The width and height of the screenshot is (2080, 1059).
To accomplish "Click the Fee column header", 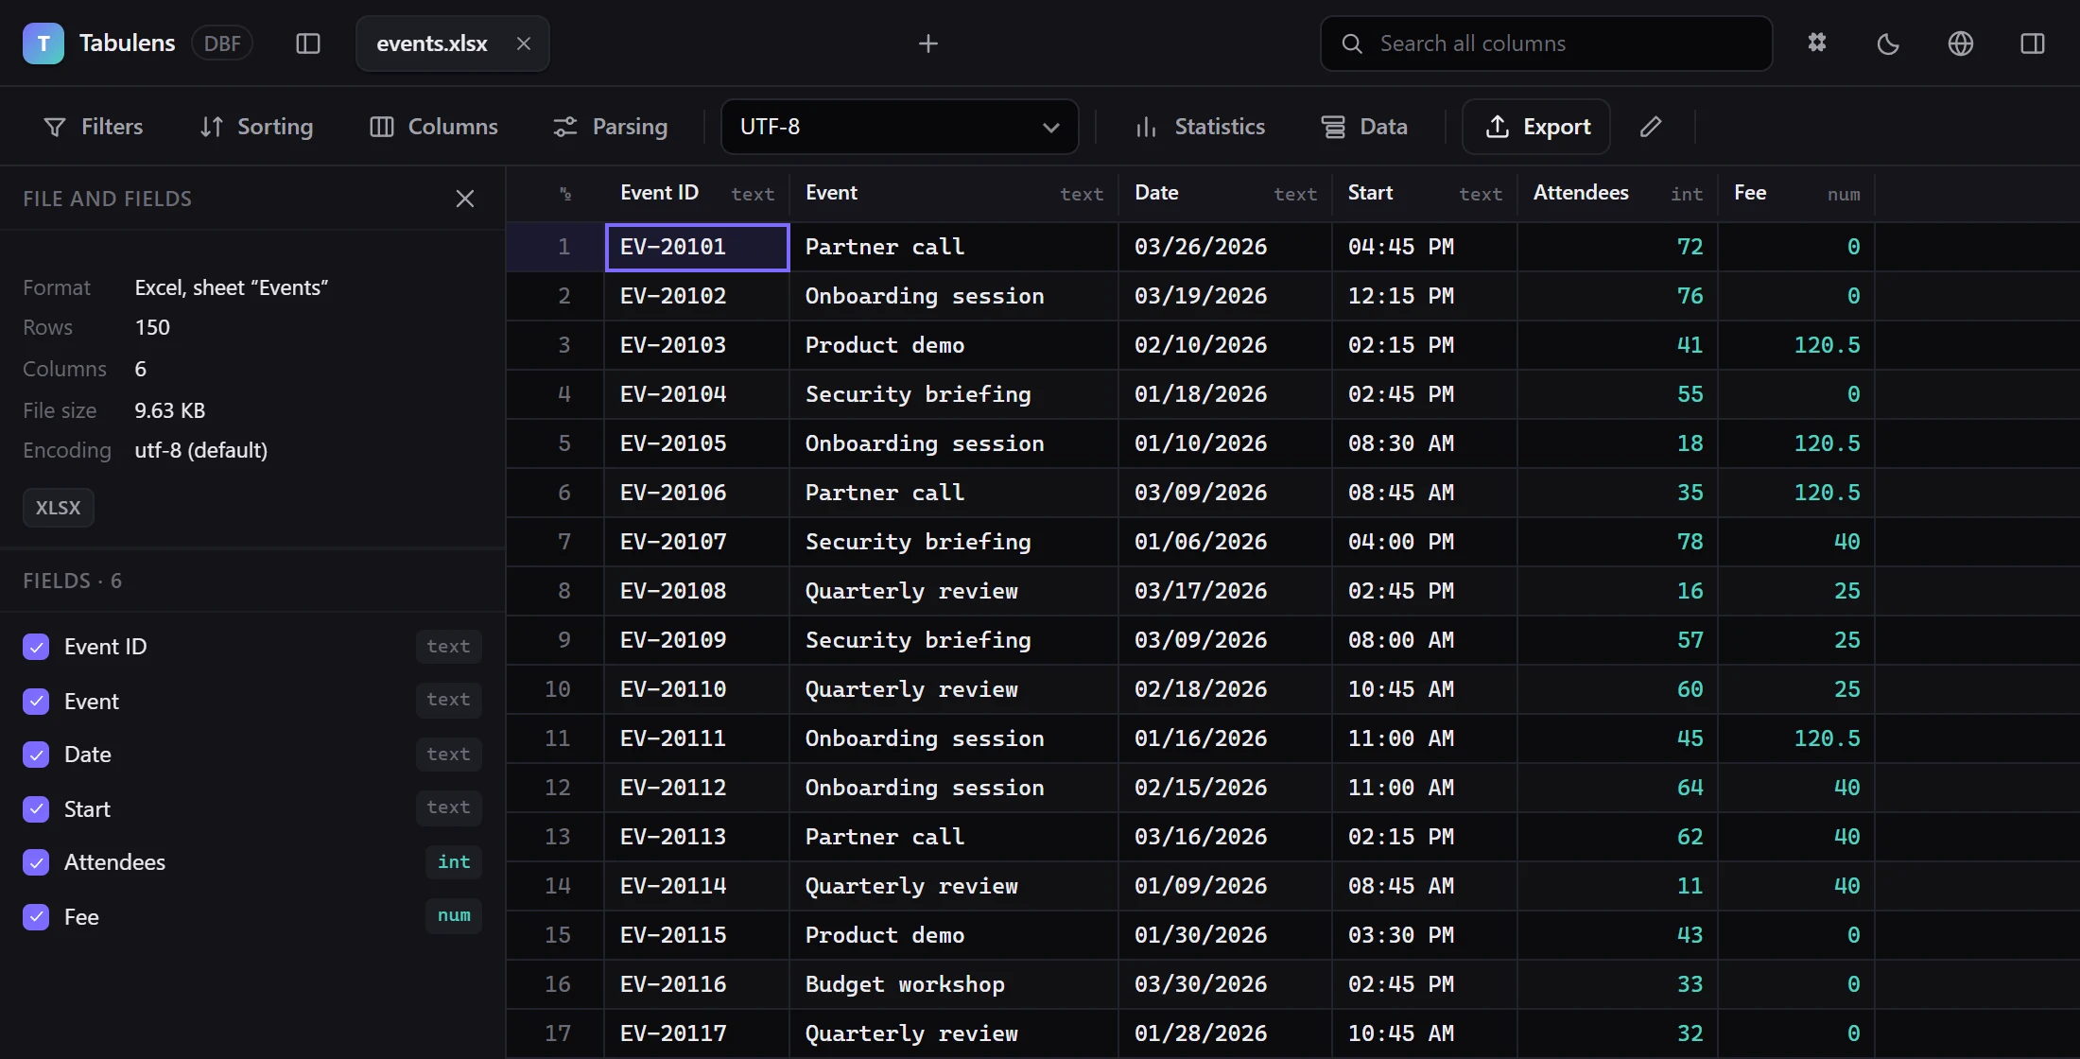I will click(1796, 194).
